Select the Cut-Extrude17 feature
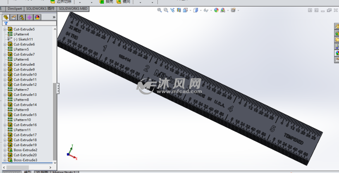339x173 pixels. [25, 135]
